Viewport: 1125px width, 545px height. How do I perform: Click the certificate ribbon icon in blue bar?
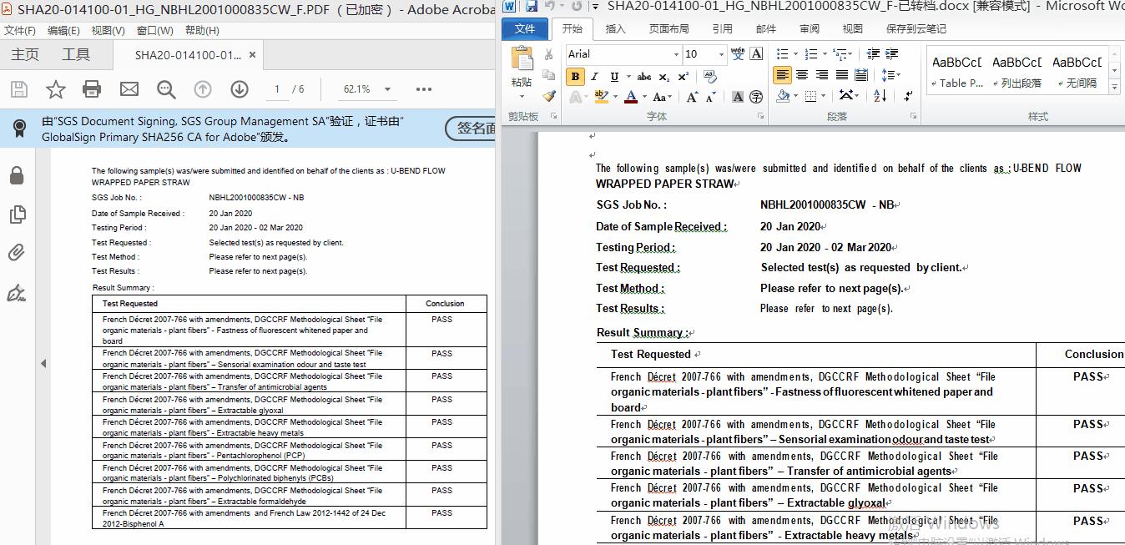tap(19, 129)
